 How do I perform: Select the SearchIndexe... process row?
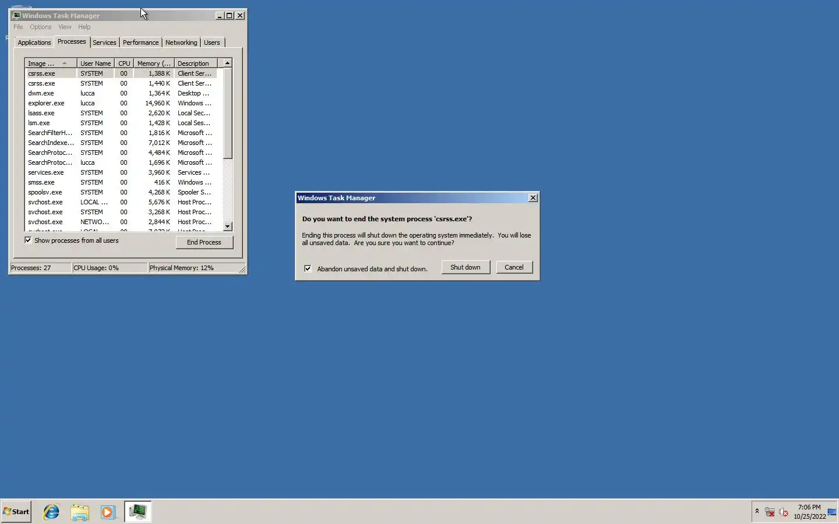click(121, 143)
